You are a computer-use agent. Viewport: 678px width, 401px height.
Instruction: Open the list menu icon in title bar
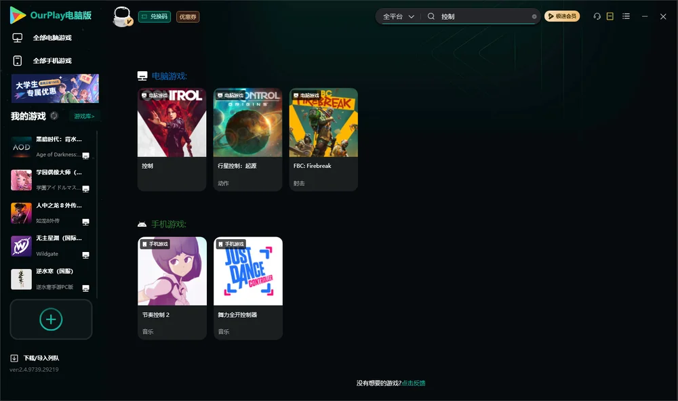(626, 16)
